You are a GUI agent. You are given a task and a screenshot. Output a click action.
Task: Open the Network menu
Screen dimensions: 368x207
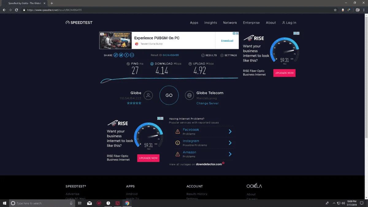click(x=230, y=23)
